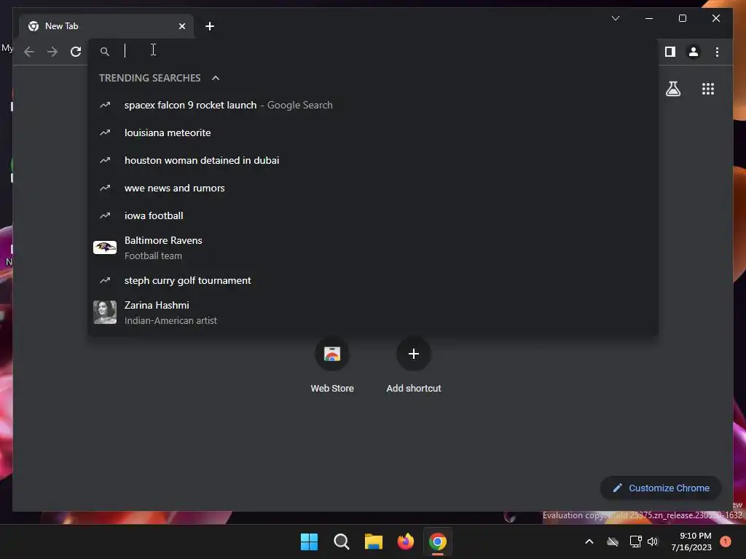Open the Chrome Labs flask icon
Screen dimensions: 746x559
pos(672,89)
